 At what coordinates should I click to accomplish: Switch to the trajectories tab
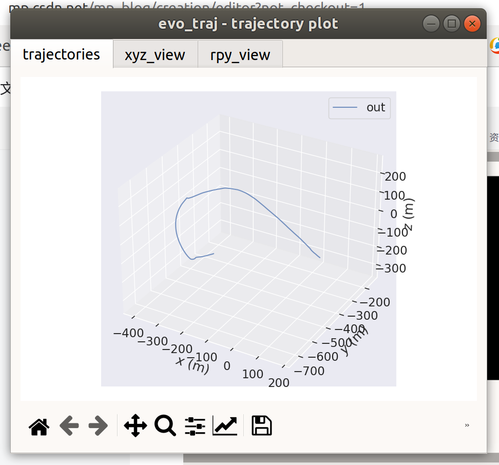pos(62,54)
